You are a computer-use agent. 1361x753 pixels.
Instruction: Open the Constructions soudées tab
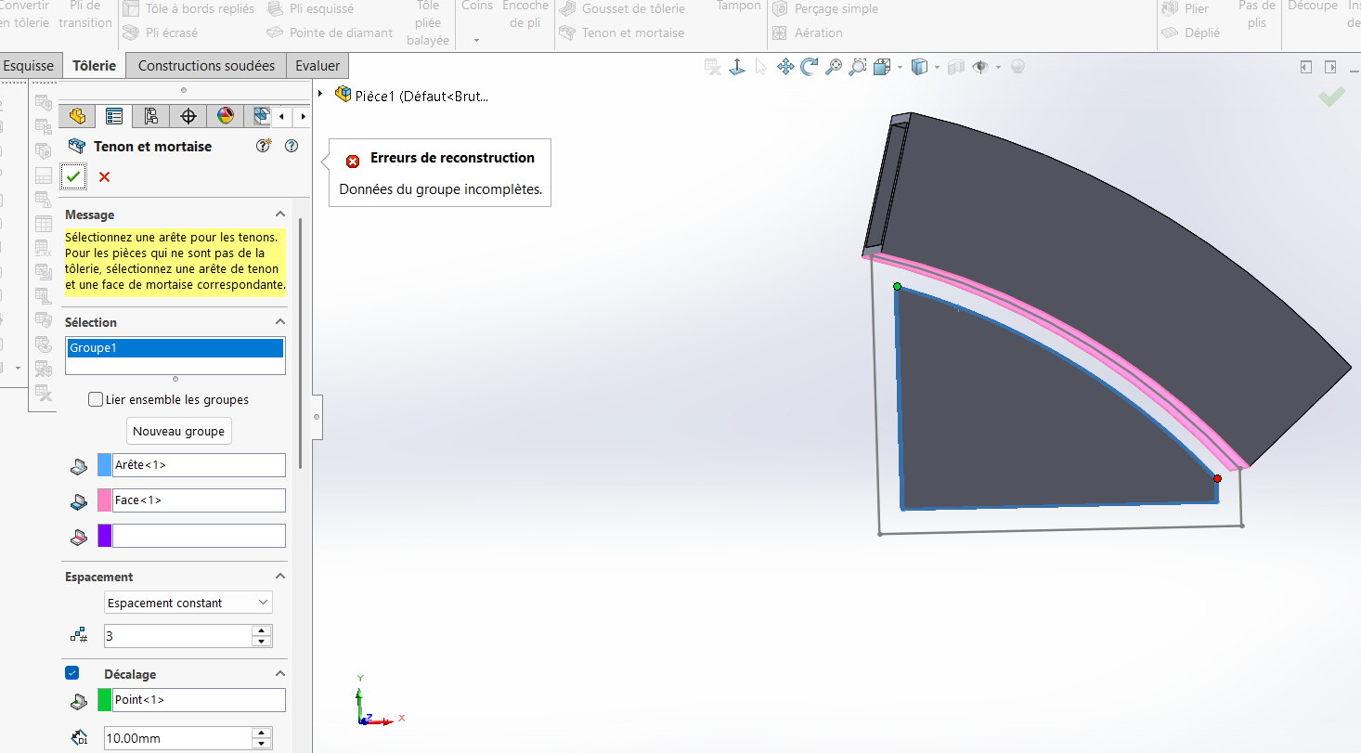click(x=206, y=66)
